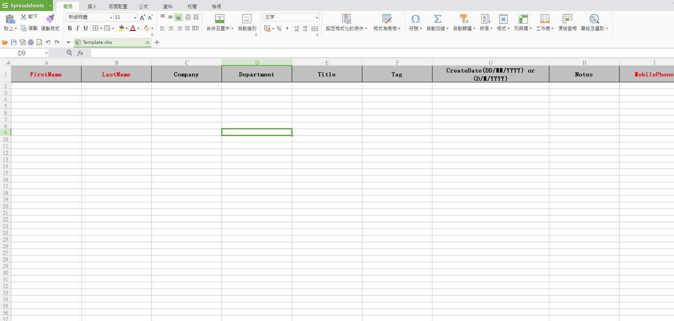
Task: Open the font name dropdown (新細明體)
Action: [x=111, y=17]
